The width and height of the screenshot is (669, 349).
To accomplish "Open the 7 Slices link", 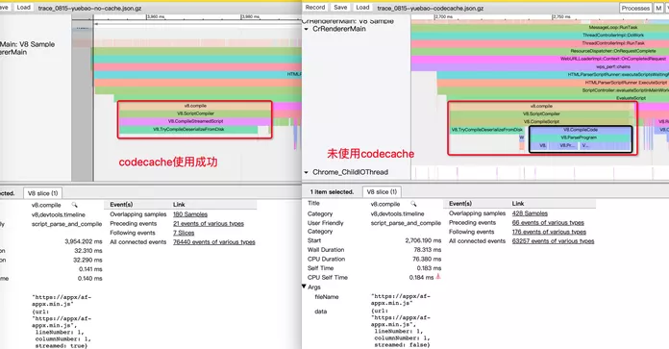I will pos(184,233).
